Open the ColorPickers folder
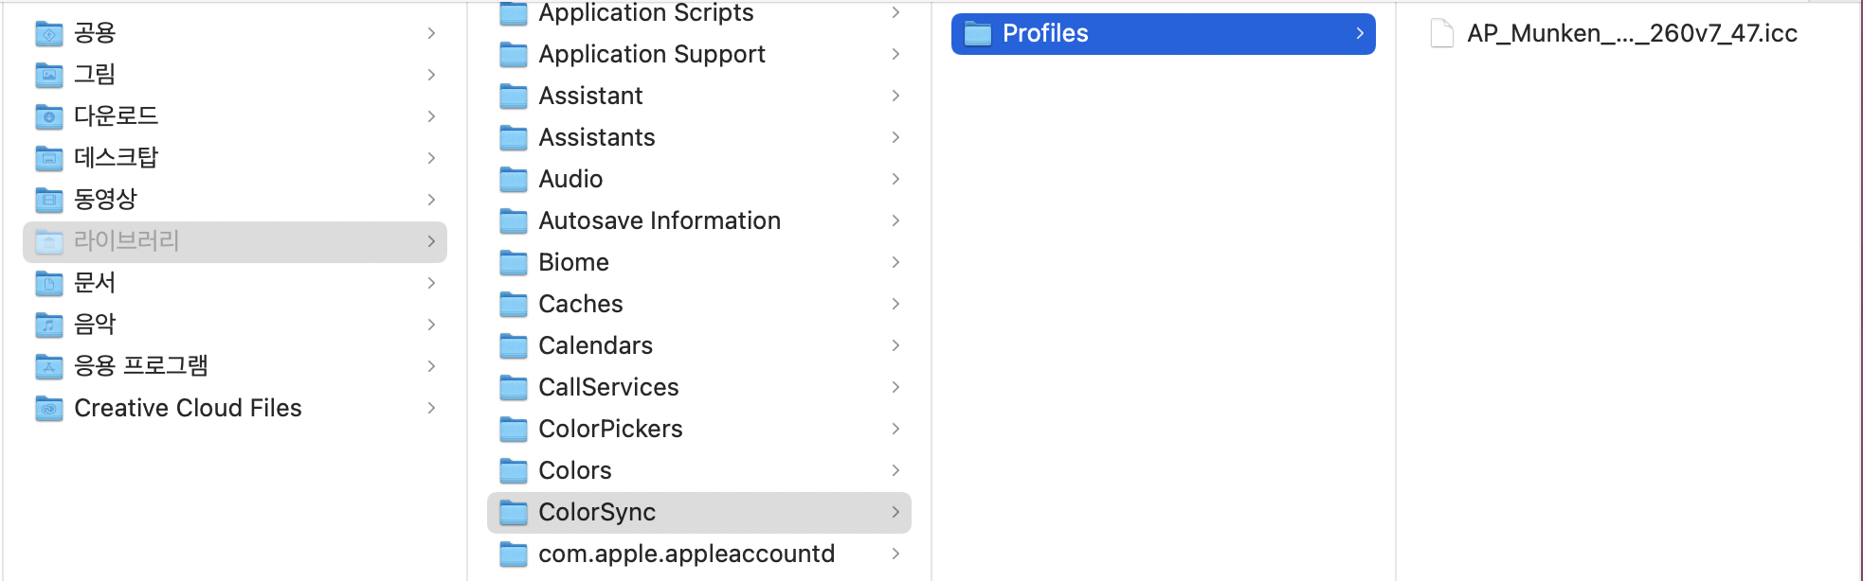The image size is (1863, 581). point(609,429)
